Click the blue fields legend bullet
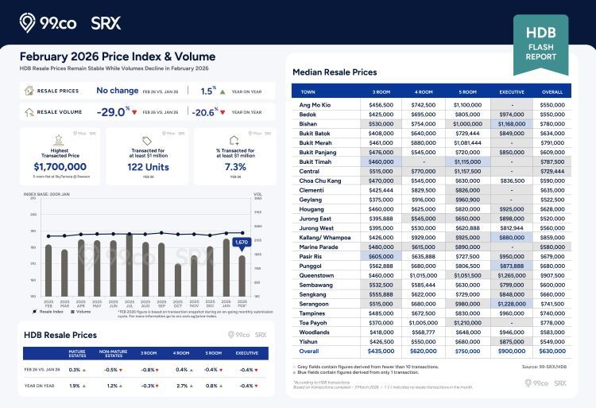Screen dimensions: 596x408 click(x=294, y=372)
